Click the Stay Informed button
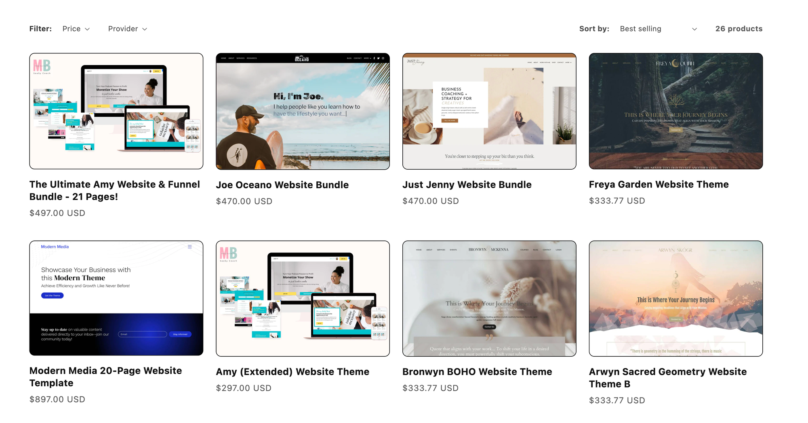Viewport: 808px width, 423px height. (180, 334)
